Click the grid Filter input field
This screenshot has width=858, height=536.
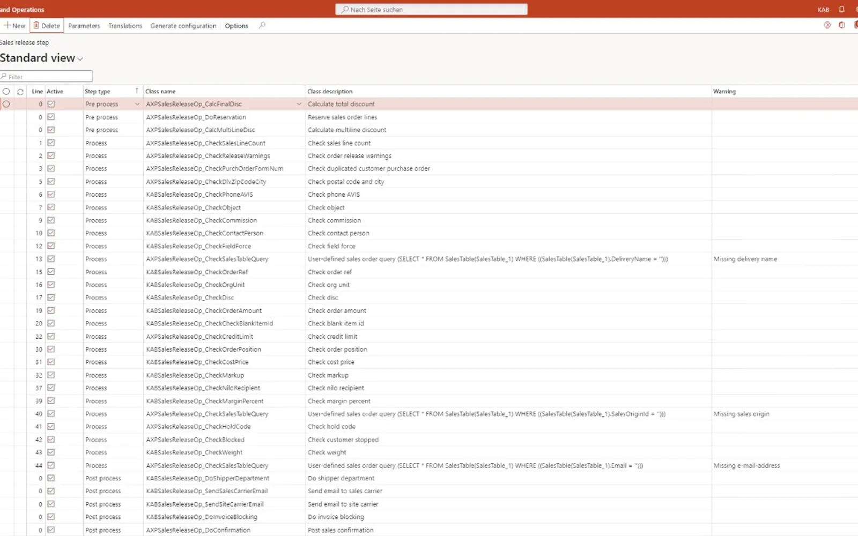[46, 77]
